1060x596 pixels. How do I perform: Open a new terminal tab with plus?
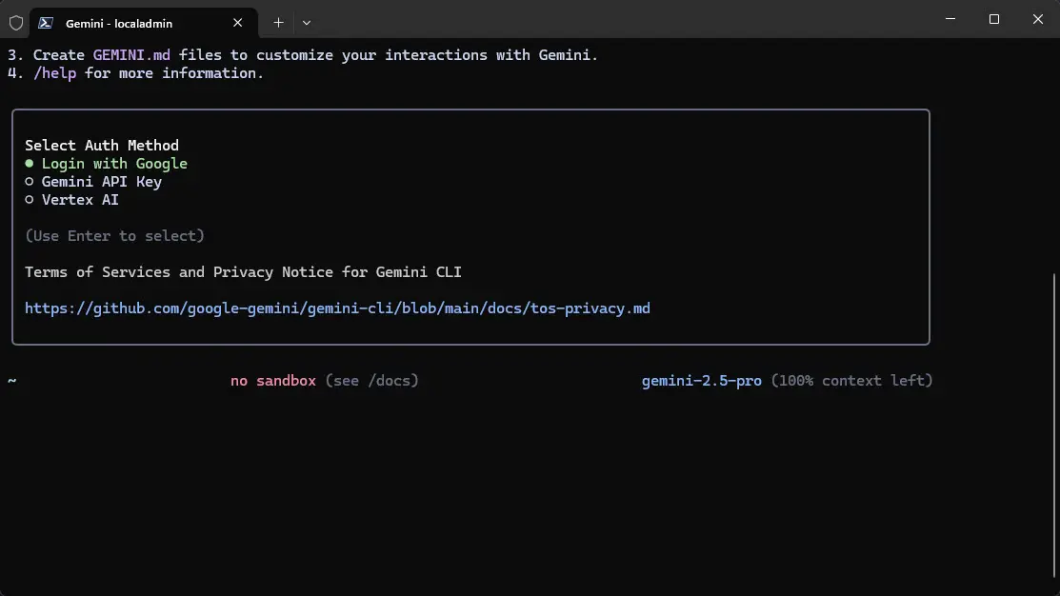tap(278, 23)
